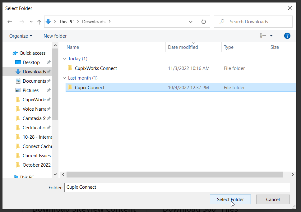Open recent locations dropdown arrow

(31, 22)
